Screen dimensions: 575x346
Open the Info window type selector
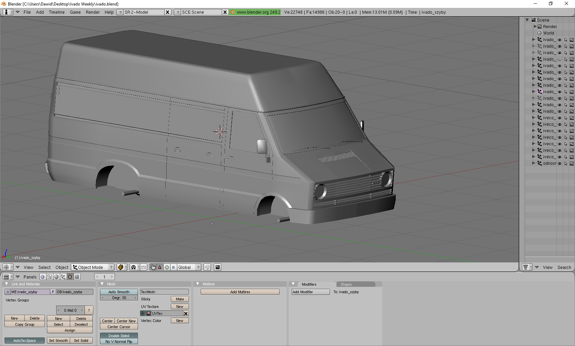[8, 12]
